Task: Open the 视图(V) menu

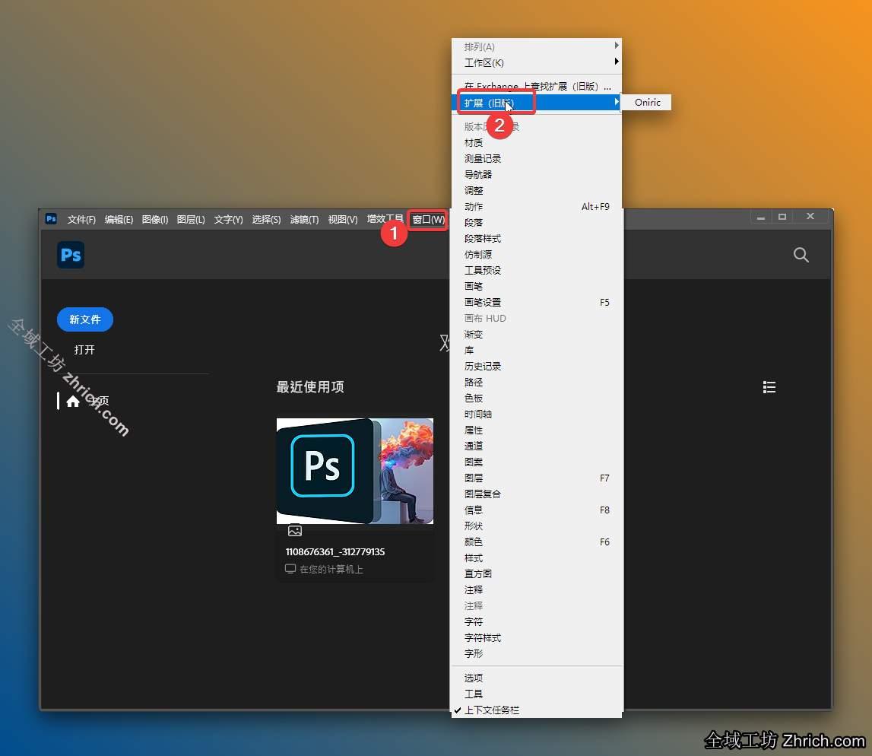Action: [343, 220]
